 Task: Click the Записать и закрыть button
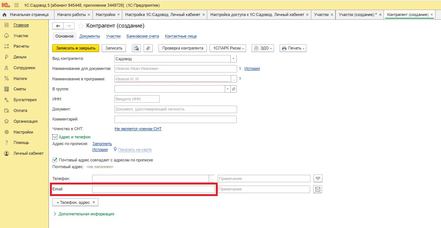tap(76, 48)
